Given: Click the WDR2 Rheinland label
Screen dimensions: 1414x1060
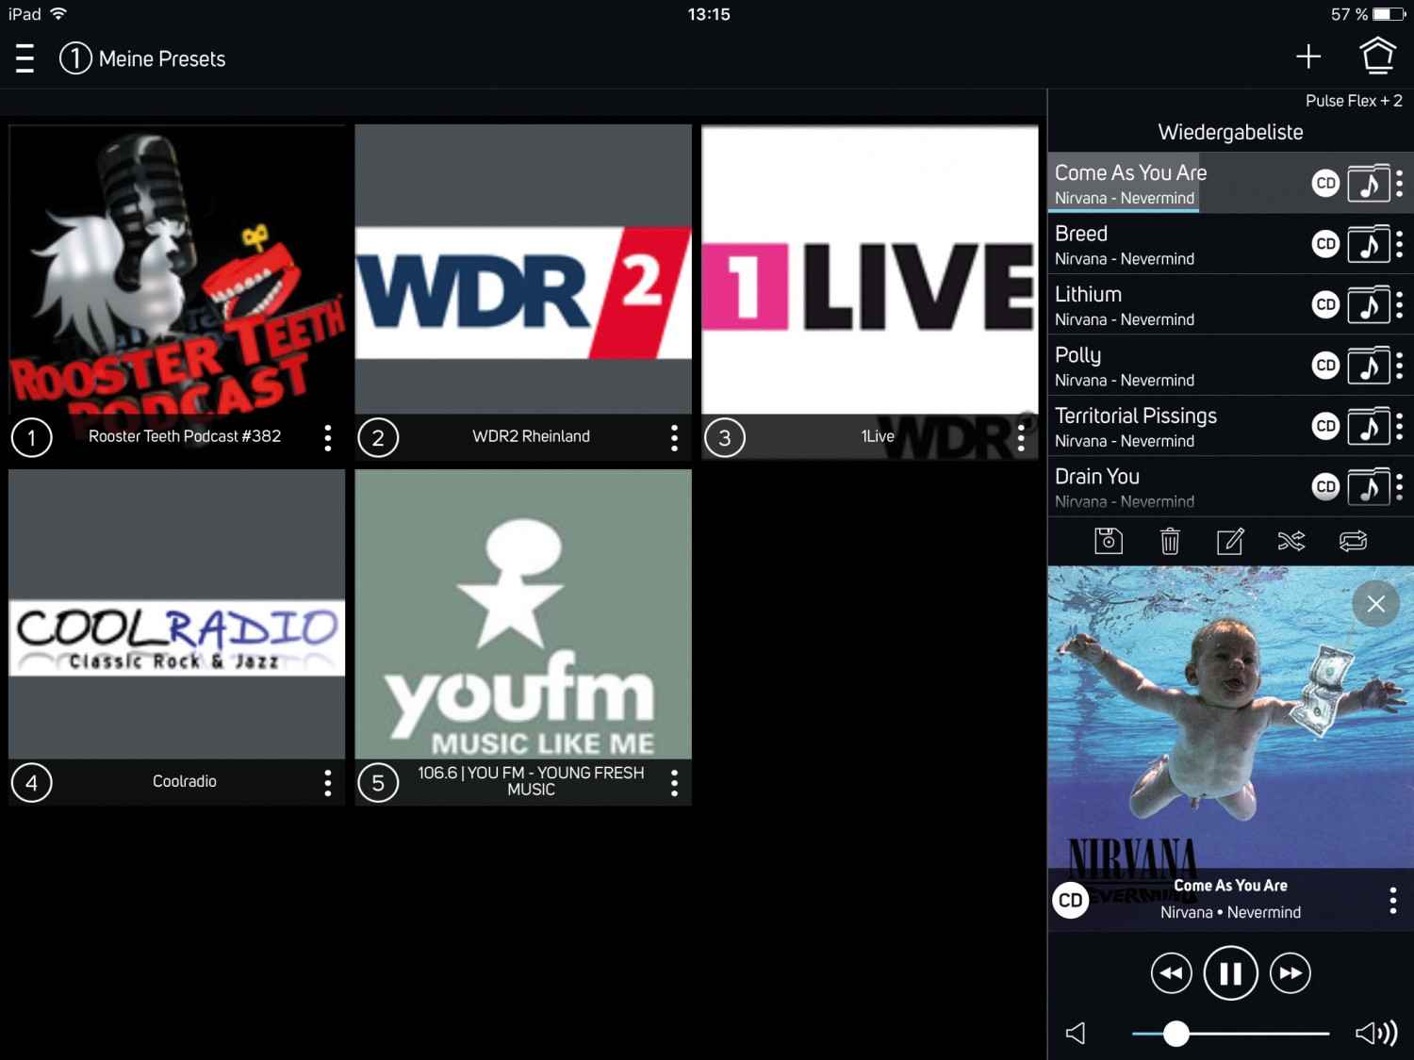Looking at the screenshot, I should pos(531,436).
